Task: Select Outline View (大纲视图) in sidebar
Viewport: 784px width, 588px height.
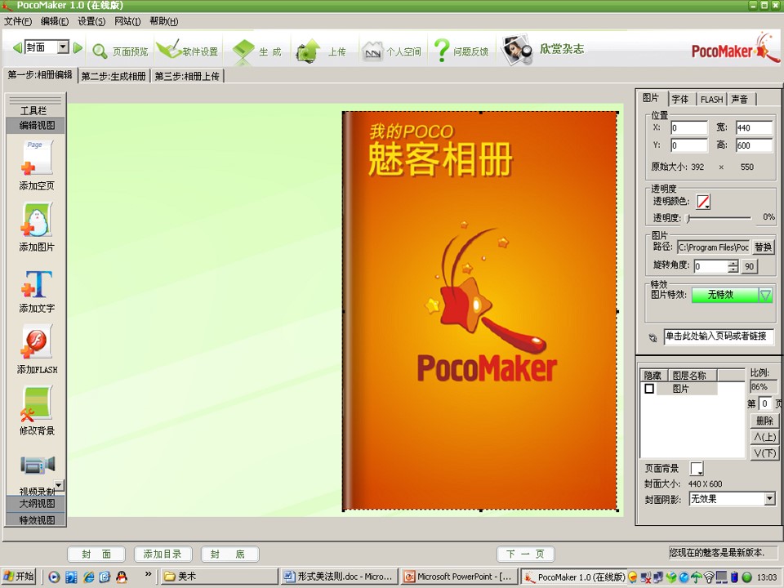Action: (36, 504)
